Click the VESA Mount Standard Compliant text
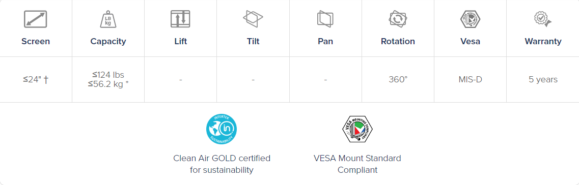The image size is (579, 185). [357, 164]
